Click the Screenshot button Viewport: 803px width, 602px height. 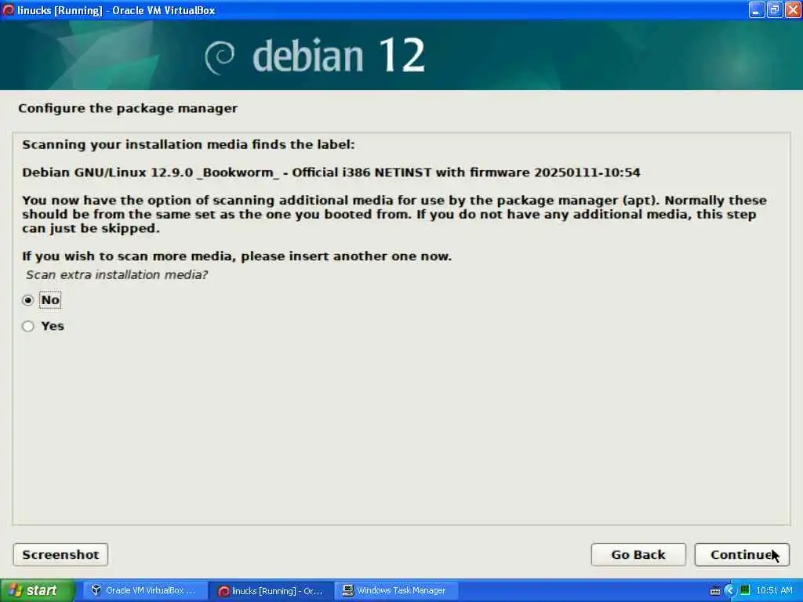tap(60, 555)
